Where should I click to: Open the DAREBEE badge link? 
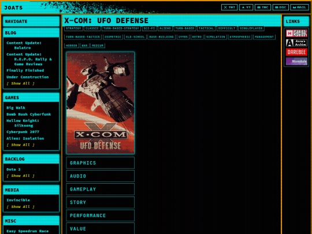(296, 52)
